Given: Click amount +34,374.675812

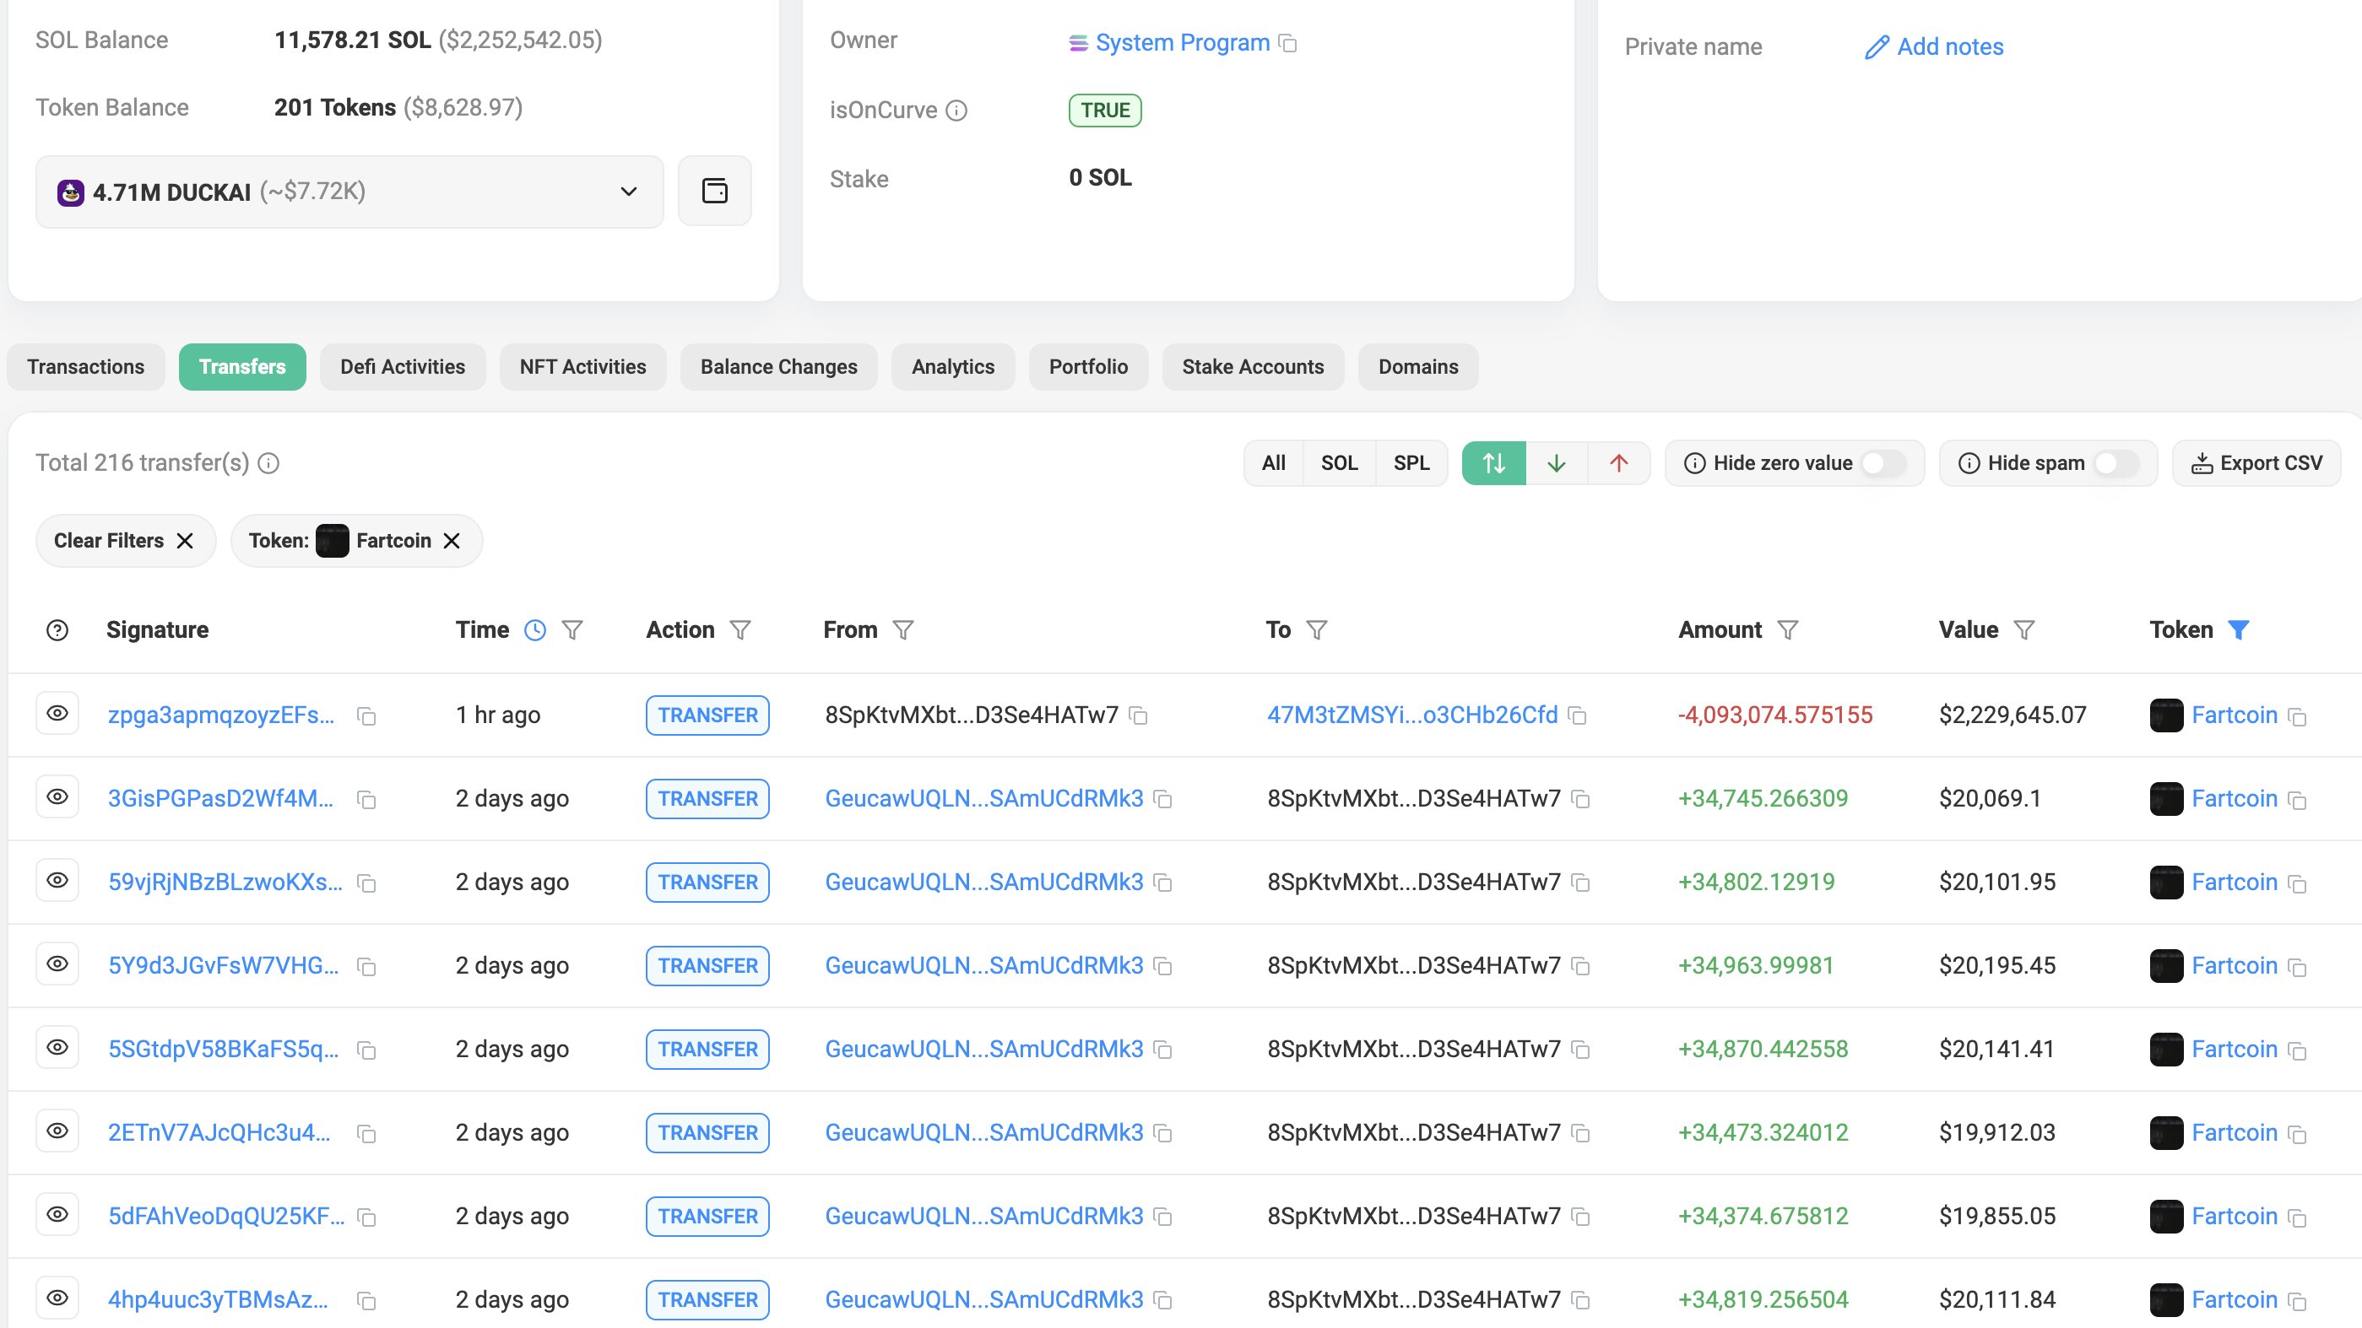Looking at the screenshot, I should (x=1763, y=1216).
